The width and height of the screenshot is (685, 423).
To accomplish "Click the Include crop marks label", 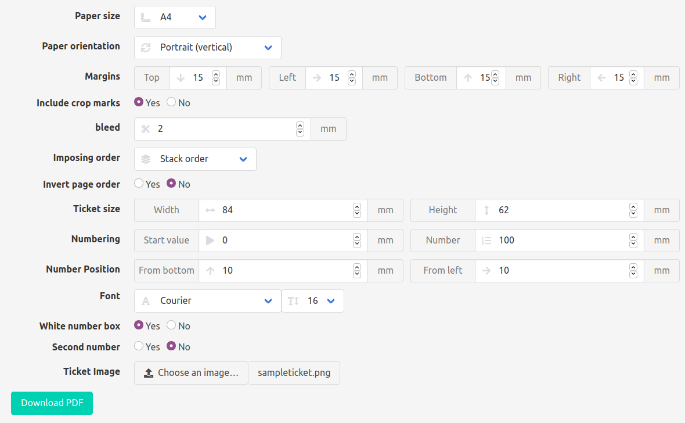I will (x=78, y=103).
